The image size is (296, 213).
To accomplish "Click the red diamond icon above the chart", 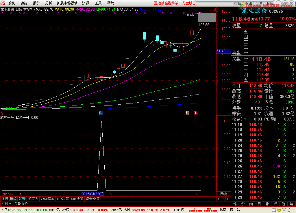I will point(210,9).
